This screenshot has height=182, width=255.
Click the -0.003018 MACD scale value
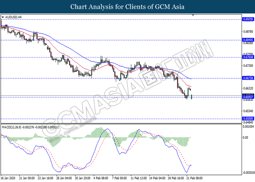(x=248, y=172)
